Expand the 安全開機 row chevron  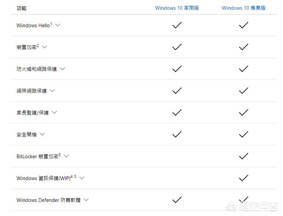coord(42,134)
